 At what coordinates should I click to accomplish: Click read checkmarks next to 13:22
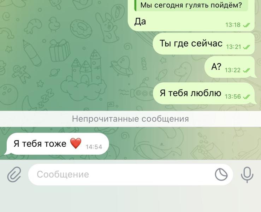pos(247,70)
